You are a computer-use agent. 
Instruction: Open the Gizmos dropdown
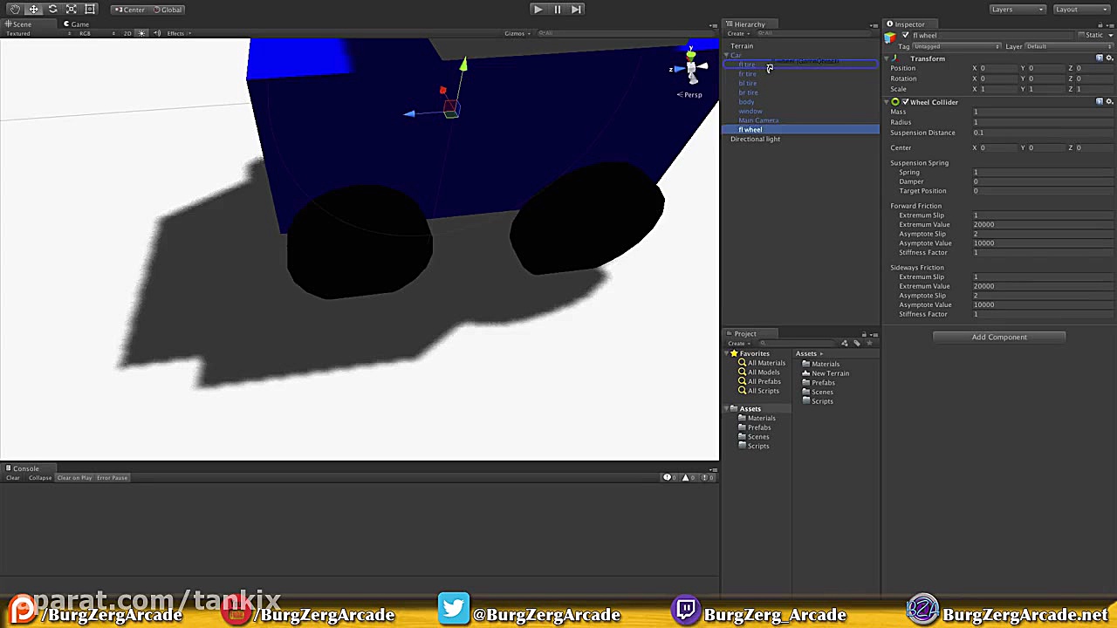[x=517, y=33]
